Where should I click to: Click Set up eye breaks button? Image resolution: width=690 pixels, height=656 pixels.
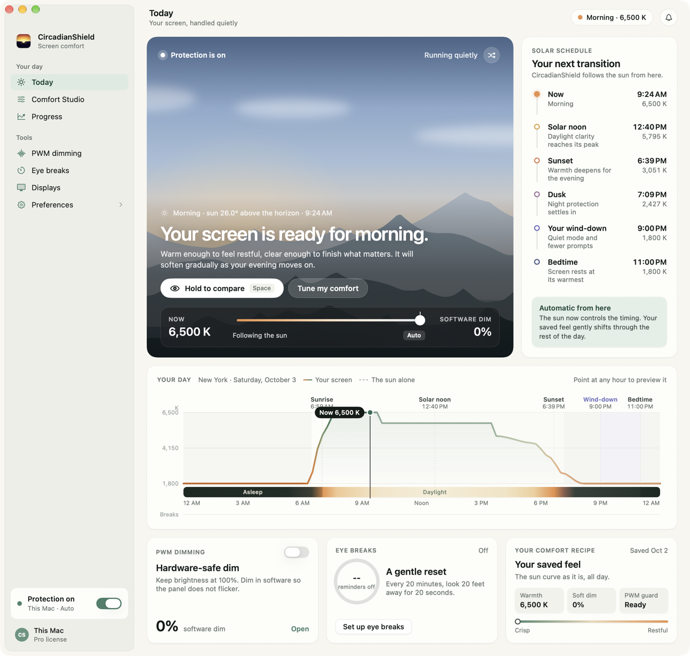point(374,627)
